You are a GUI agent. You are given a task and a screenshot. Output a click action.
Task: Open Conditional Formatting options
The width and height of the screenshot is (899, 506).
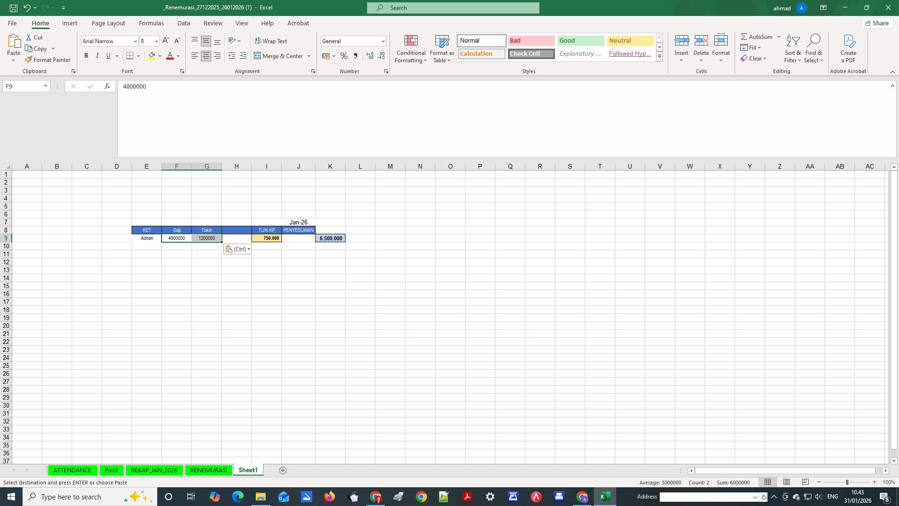coord(411,49)
